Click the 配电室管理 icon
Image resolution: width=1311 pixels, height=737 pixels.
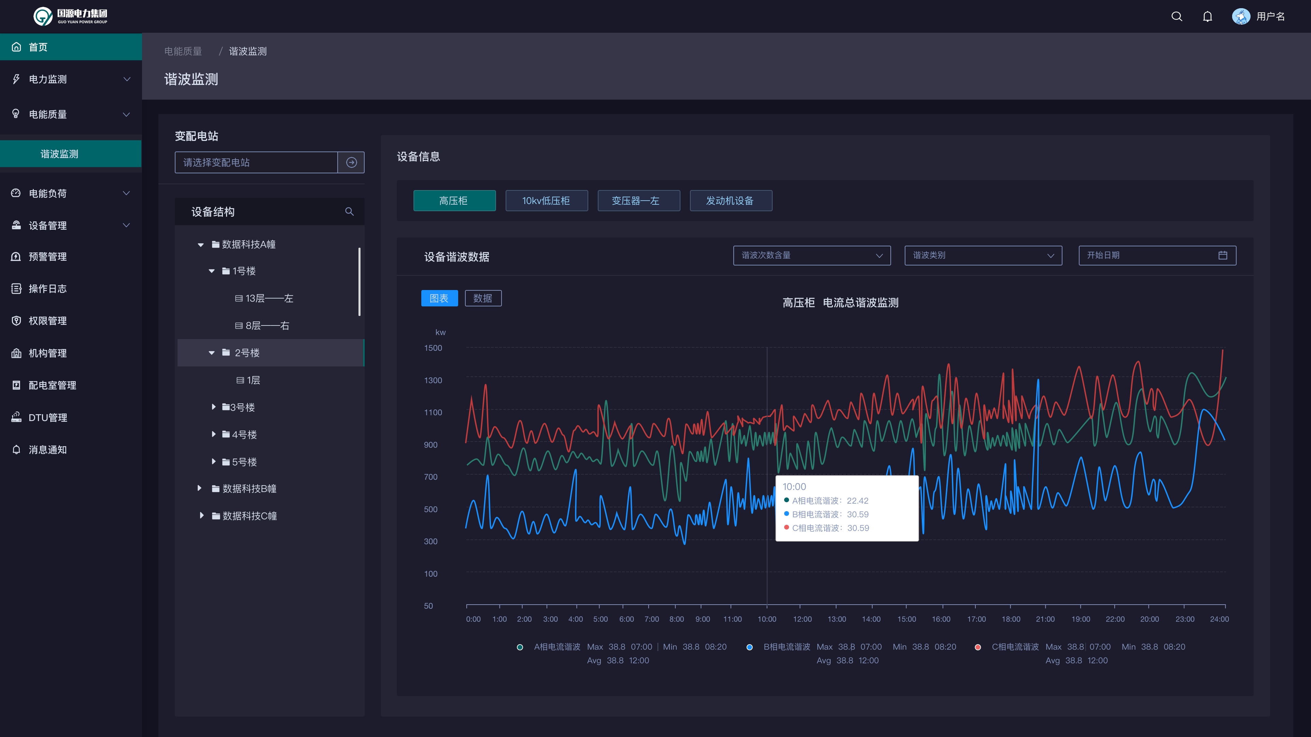(x=16, y=385)
